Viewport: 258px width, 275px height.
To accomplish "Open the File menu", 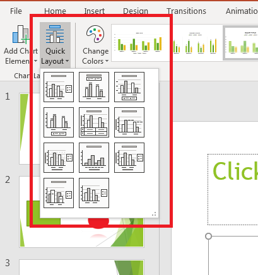I will click(x=16, y=11).
